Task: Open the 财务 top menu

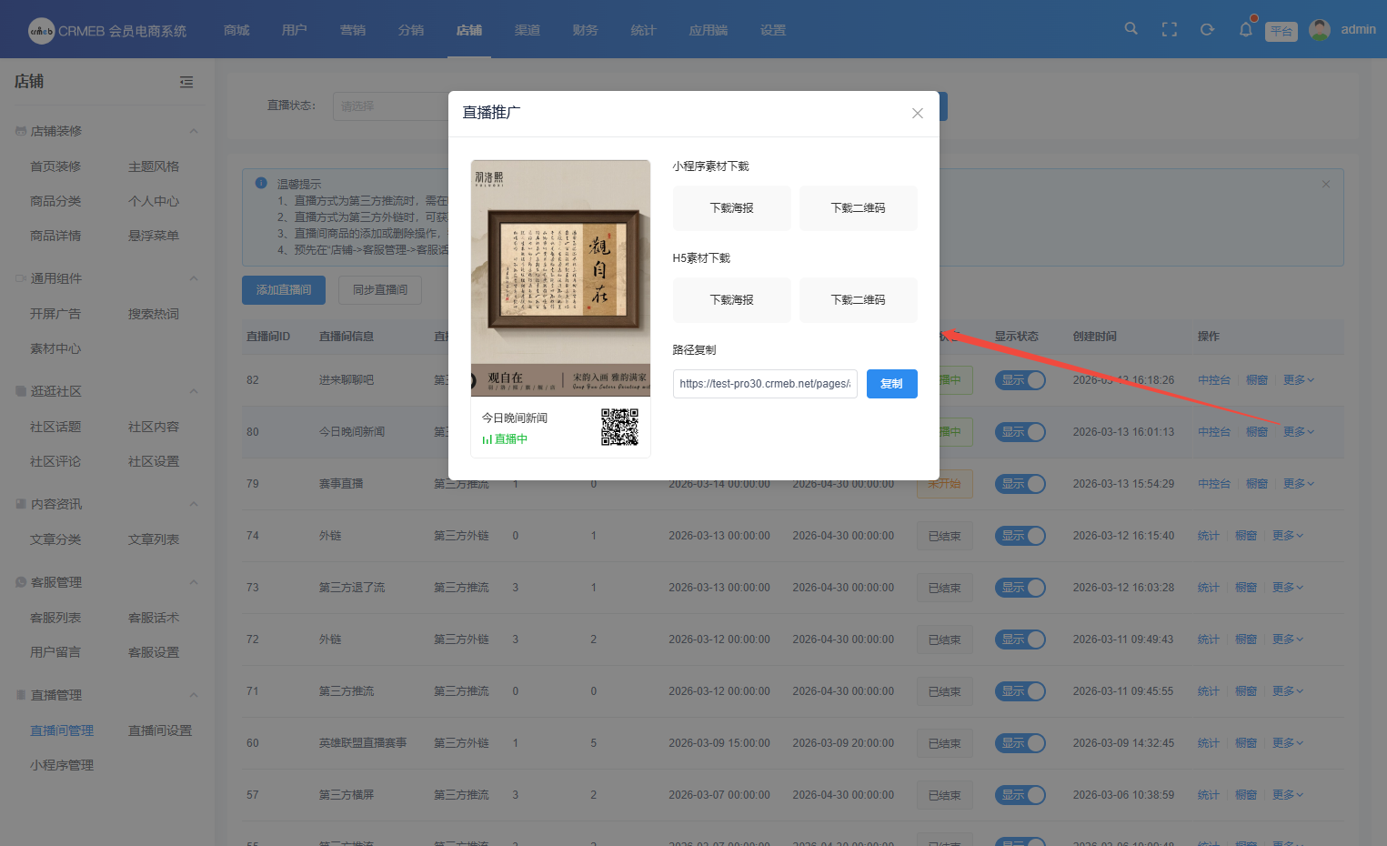Action: pos(585,30)
